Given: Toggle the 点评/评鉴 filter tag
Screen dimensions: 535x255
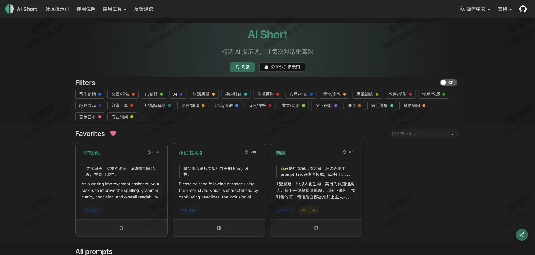Looking at the screenshot, I should [x=260, y=105].
